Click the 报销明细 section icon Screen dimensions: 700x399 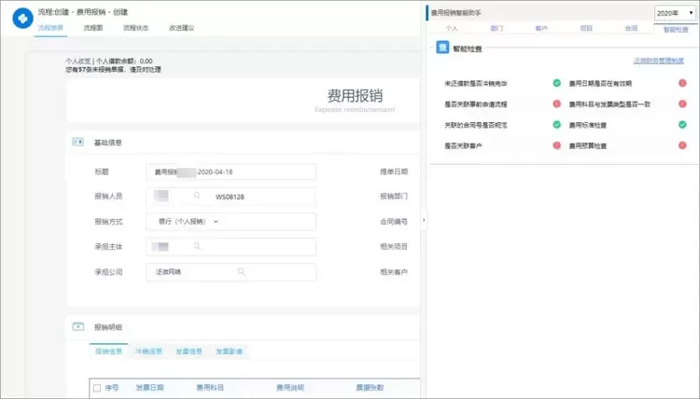(x=78, y=326)
